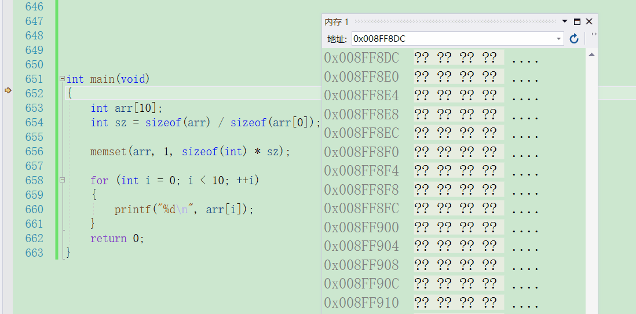Open the memory address history dropdown
Image resolution: width=636 pixels, height=314 pixels.
point(559,39)
